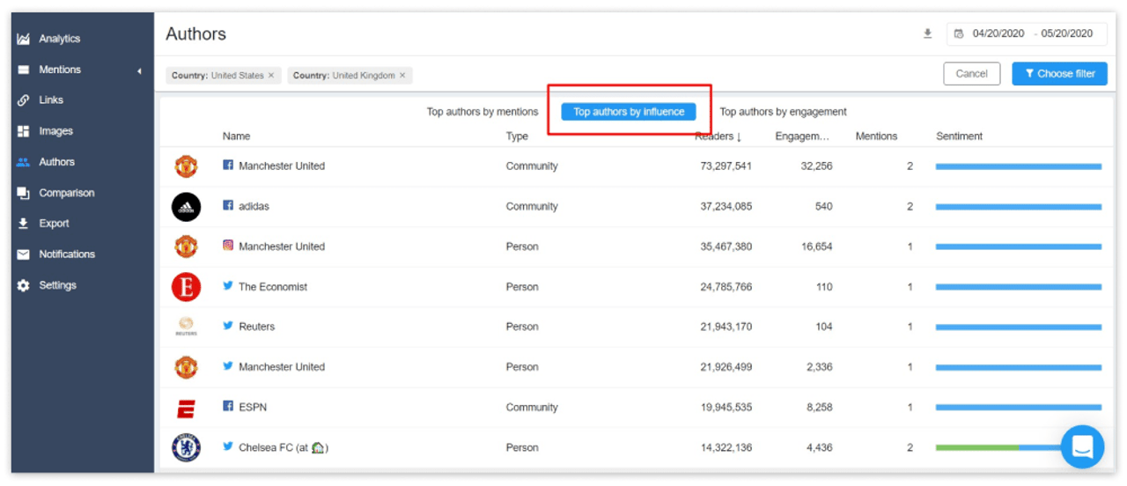The image size is (1127, 486).
Task: Open Analytics from the sidebar chart icon
Action: (23, 39)
